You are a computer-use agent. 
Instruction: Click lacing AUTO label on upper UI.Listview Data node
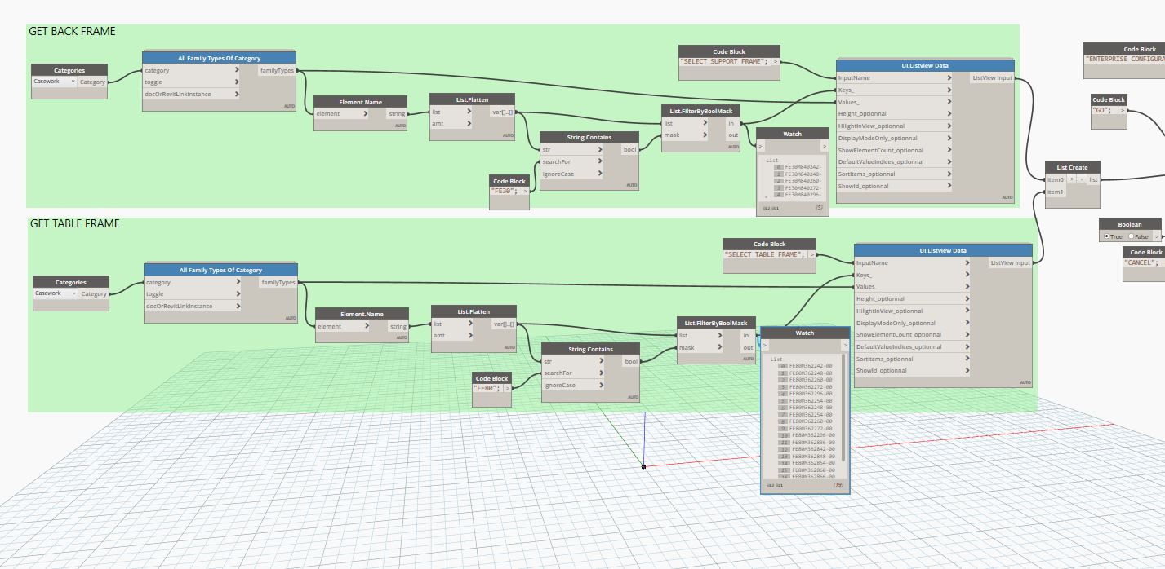click(1007, 197)
